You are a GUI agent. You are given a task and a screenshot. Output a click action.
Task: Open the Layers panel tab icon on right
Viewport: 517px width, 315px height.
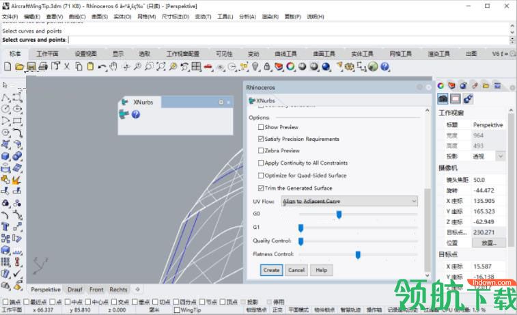tap(452, 86)
